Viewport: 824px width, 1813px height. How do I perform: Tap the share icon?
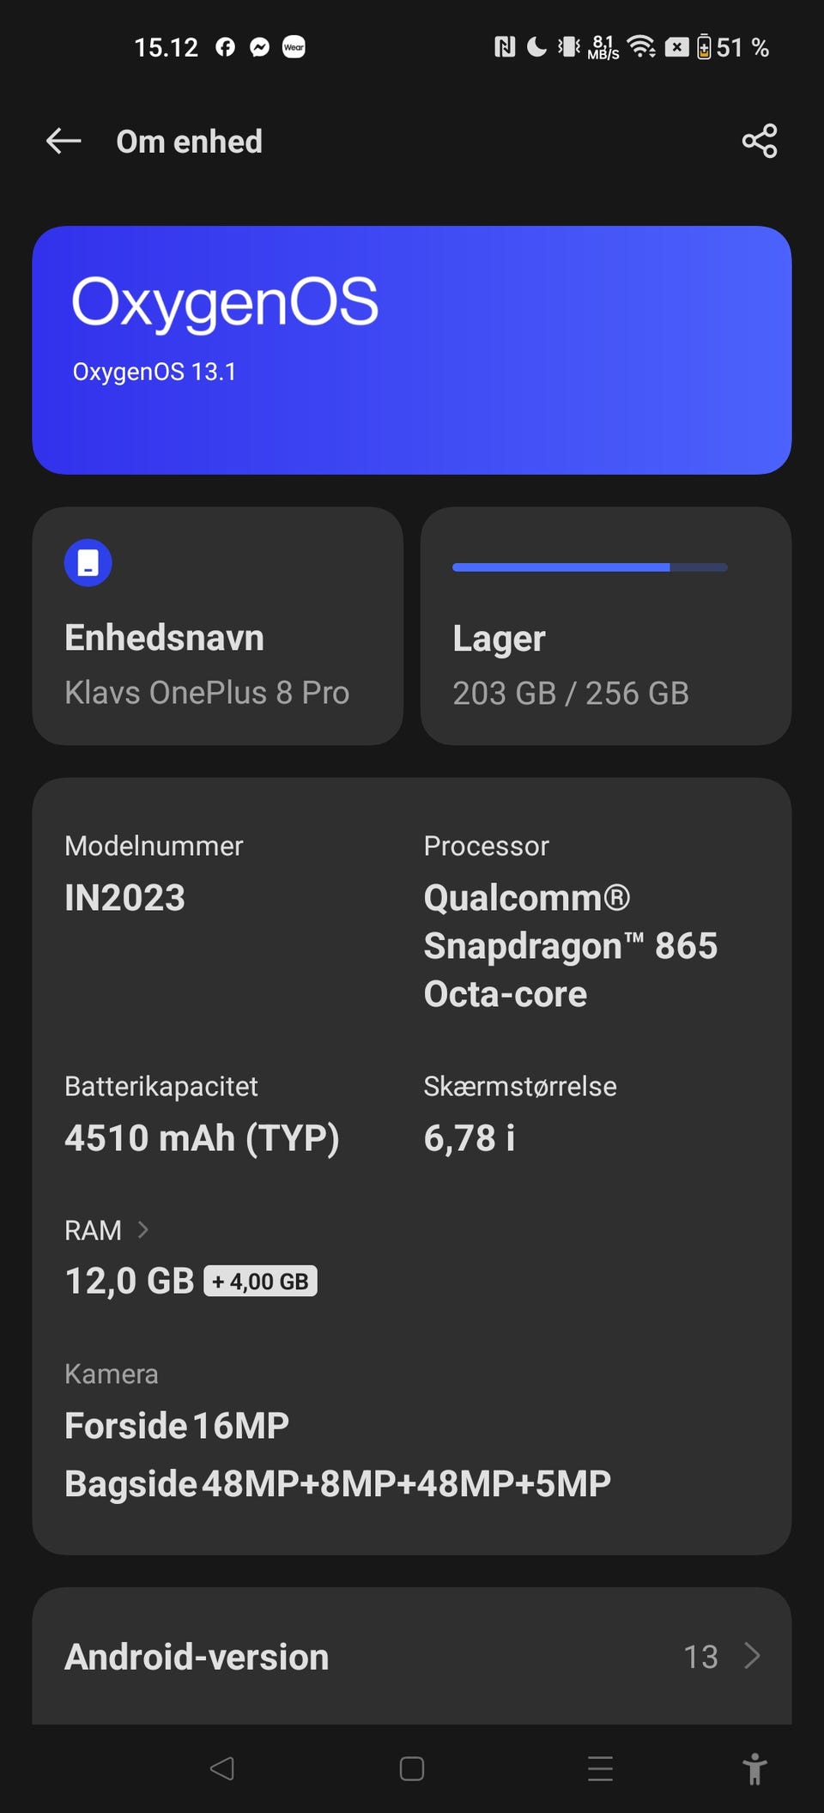[760, 141]
